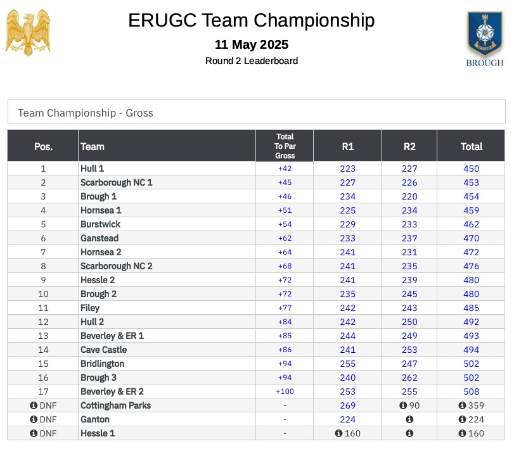Click the Brough club shield logo
The image size is (514, 451).
pos(485,39)
